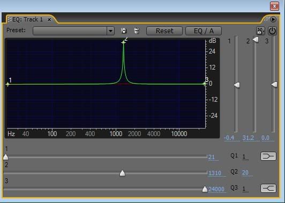This screenshot has height=203, width=285.
Task: Click band 1 frequency value 21
Action: (x=212, y=157)
